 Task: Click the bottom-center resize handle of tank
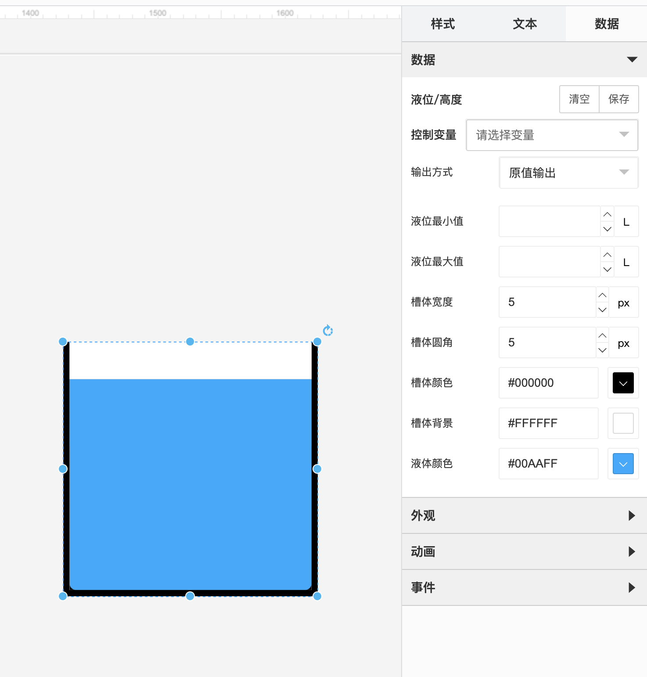point(190,596)
